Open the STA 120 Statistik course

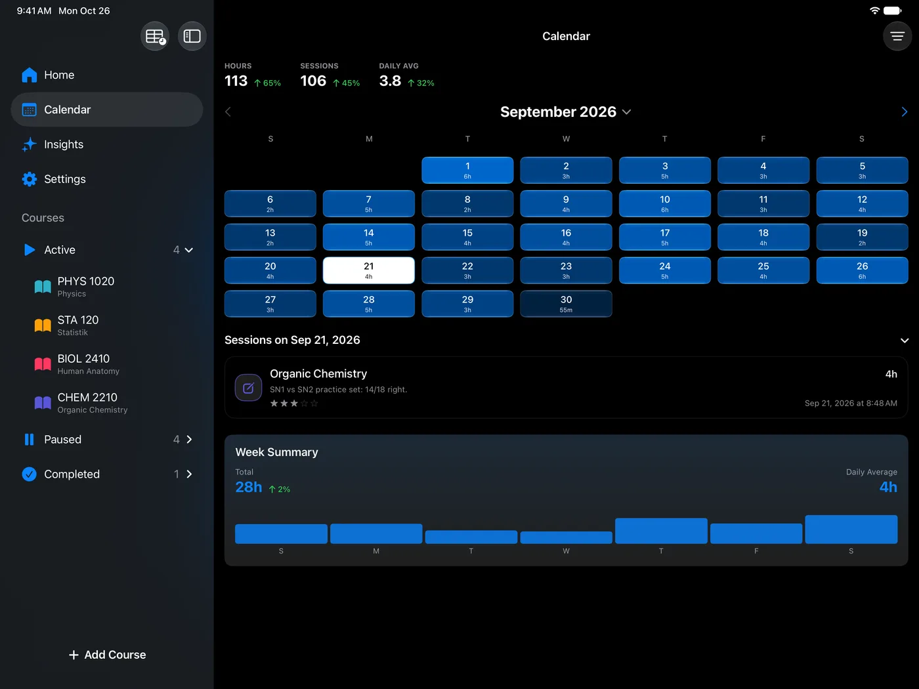tap(107, 325)
